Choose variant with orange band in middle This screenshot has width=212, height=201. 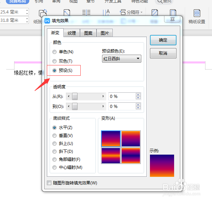111,156
